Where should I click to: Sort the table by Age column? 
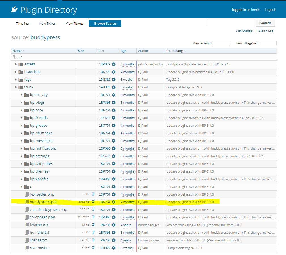tap(123, 51)
